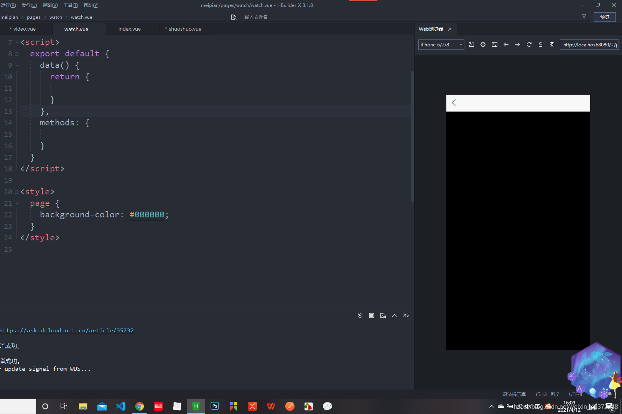Focus the localhost URL address field
The height and width of the screenshot is (414, 622).
coord(589,44)
